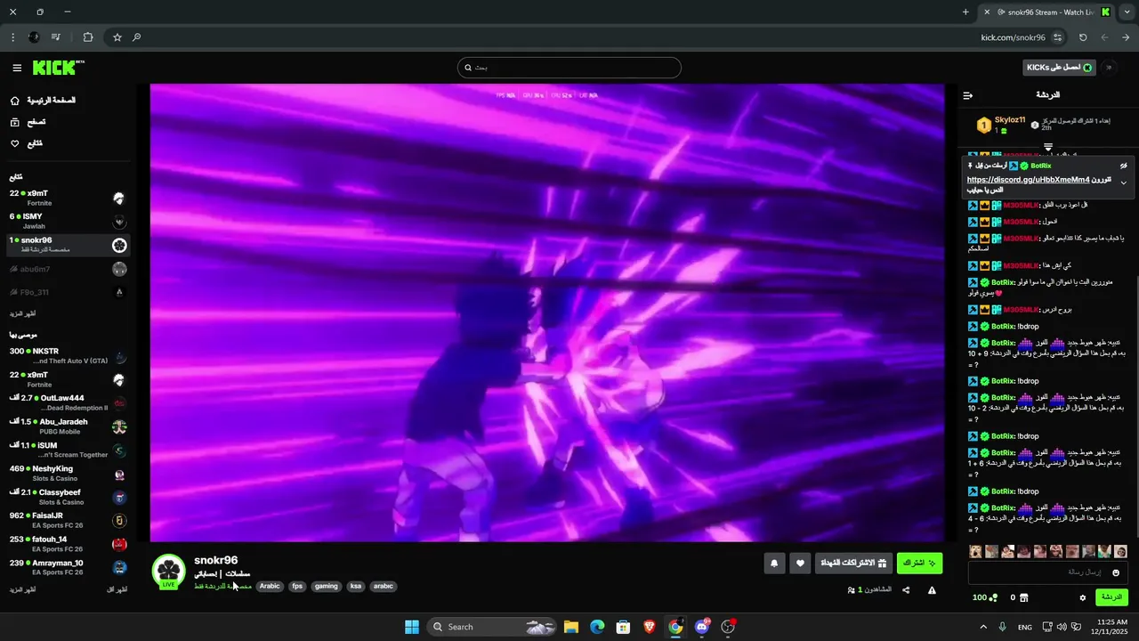The width and height of the screenshot is (1139, 641).
Task: Open the channel points balance showing 100
Action: coord(985,598)
